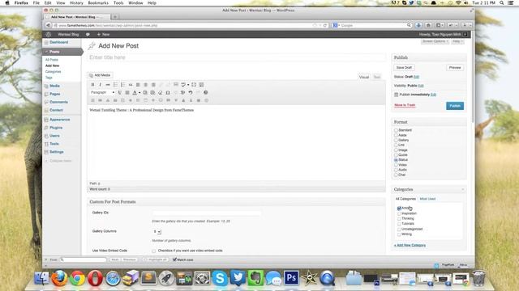Switch to the Most Used categories tab
This screenshot has height=291, width=519.
(427, 199)
